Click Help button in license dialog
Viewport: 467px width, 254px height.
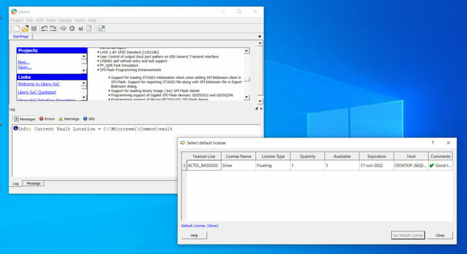click(x=194, y=235)
